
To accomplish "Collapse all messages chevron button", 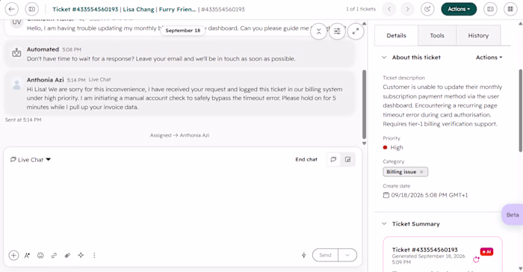I will (x=318, y=31).
